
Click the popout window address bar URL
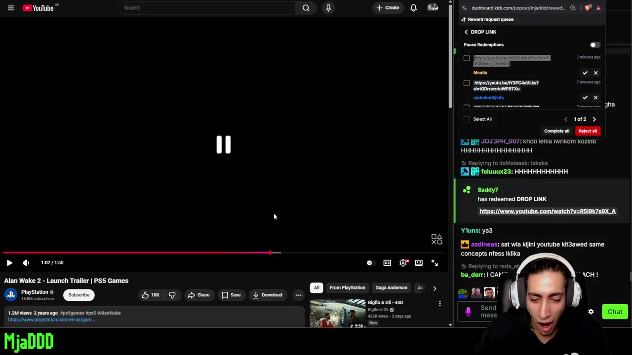[518, 8]
